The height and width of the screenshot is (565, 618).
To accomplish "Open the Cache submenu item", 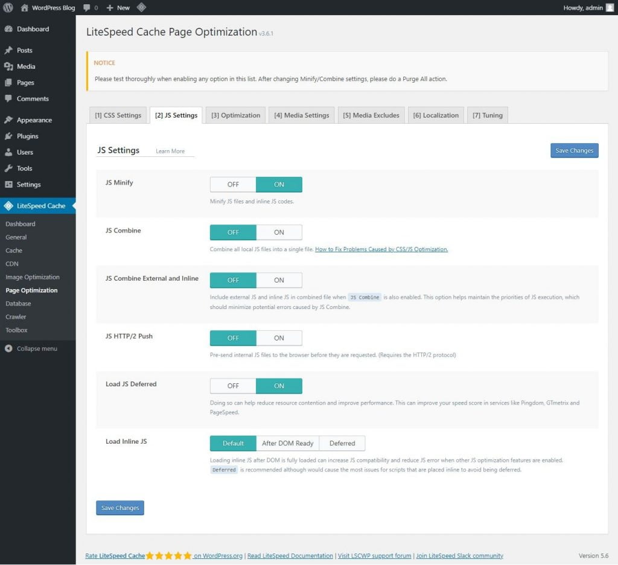I will coord(14,251).
